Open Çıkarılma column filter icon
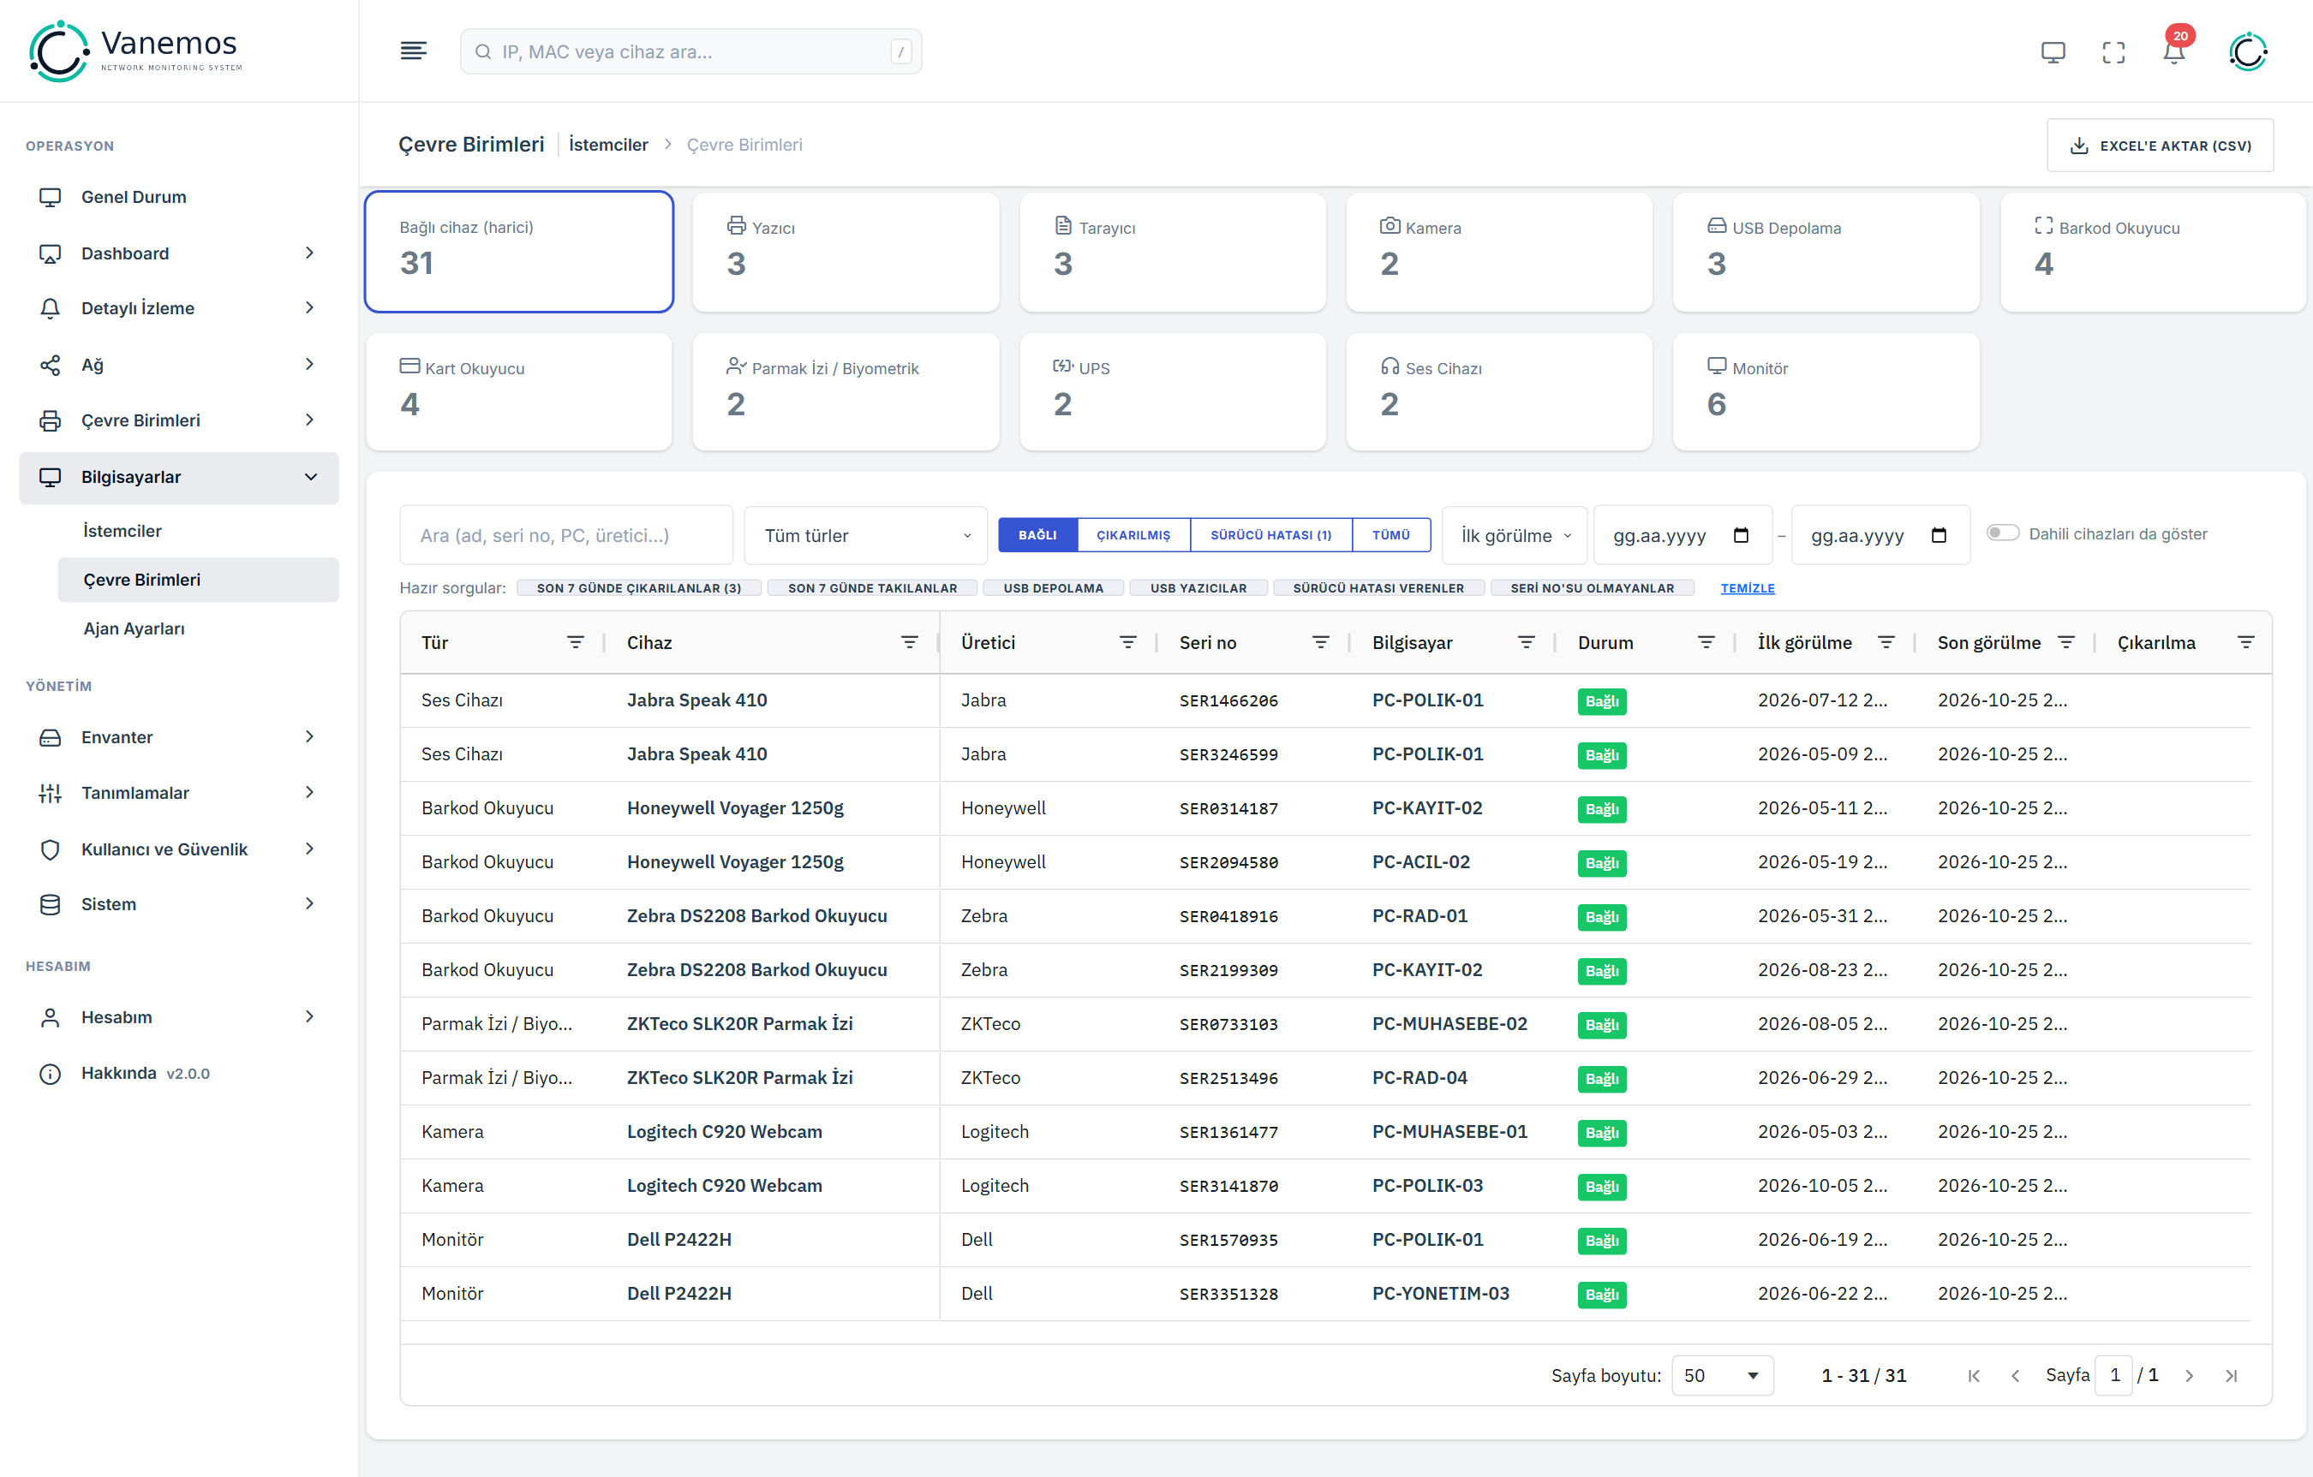 coord(2244,642)
